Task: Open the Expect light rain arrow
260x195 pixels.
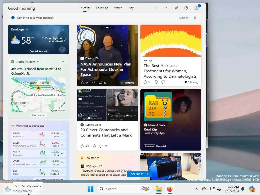Action: pyautogui.click(x=65, y=40)
